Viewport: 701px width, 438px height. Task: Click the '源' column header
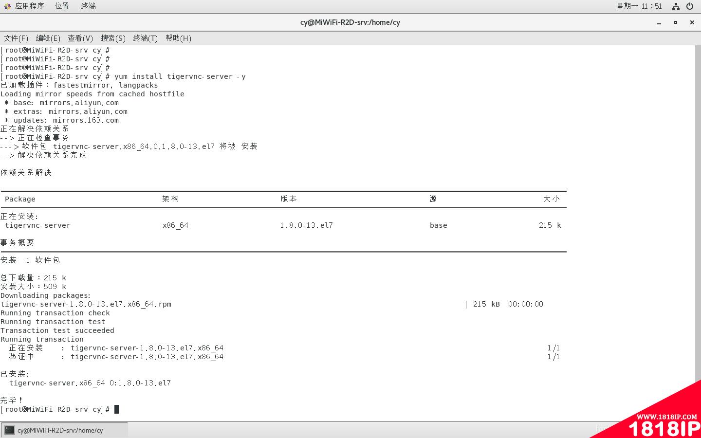tap(433, 199)
